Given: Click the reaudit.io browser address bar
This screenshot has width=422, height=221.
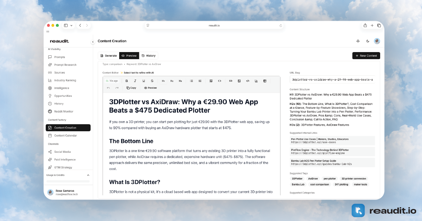Looking at the screenshot, I should tap(214, 25).
